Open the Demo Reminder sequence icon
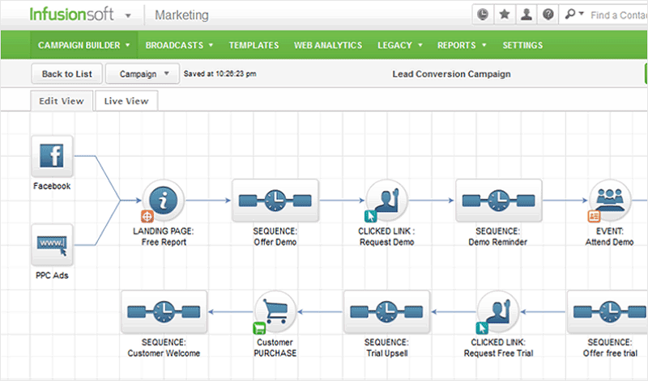Viewport: 648px width, 381px height. [x=499, y=201]
